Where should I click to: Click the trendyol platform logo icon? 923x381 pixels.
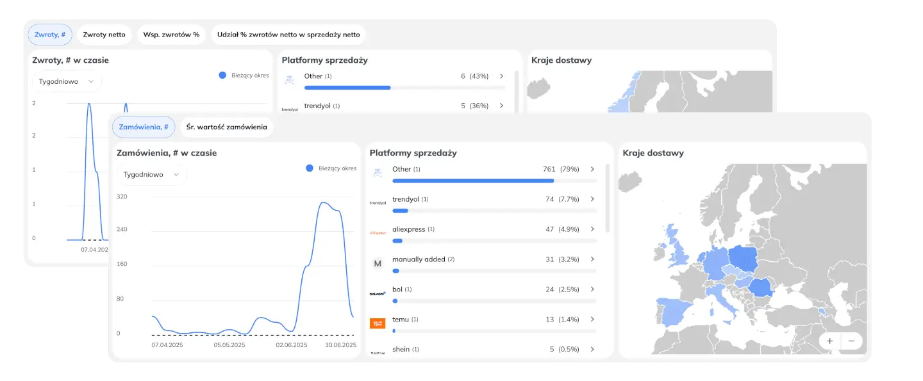pos(378,203)
